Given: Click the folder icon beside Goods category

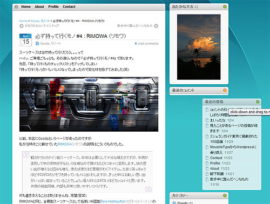Looking at the screenshot, I should [37, 43].
